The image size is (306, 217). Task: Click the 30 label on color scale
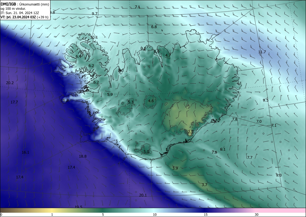tap(257, 215)
